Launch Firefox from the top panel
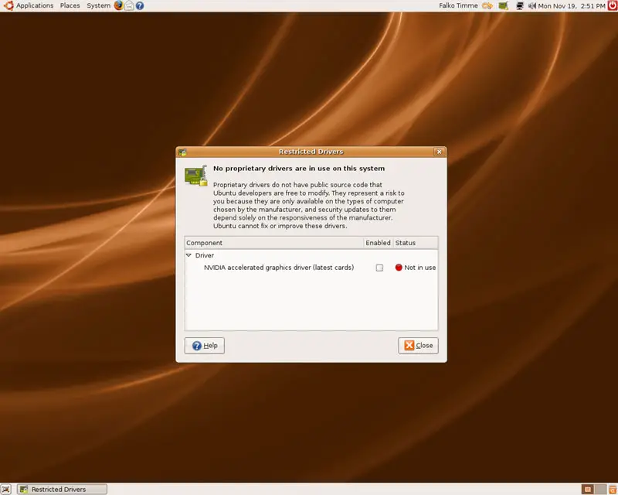 click(119, 5)
